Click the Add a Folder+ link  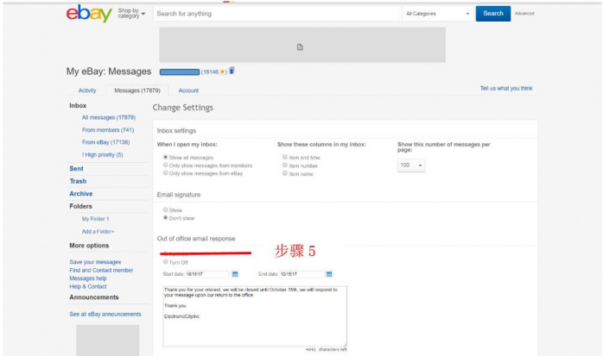tap(98, 231)
